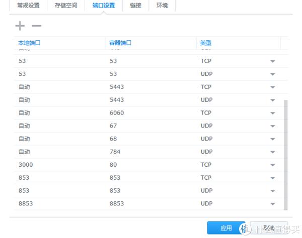Open the 环境 tab
Screen dimensions: 302x238
pyautogui.click(x=162, y=6)
